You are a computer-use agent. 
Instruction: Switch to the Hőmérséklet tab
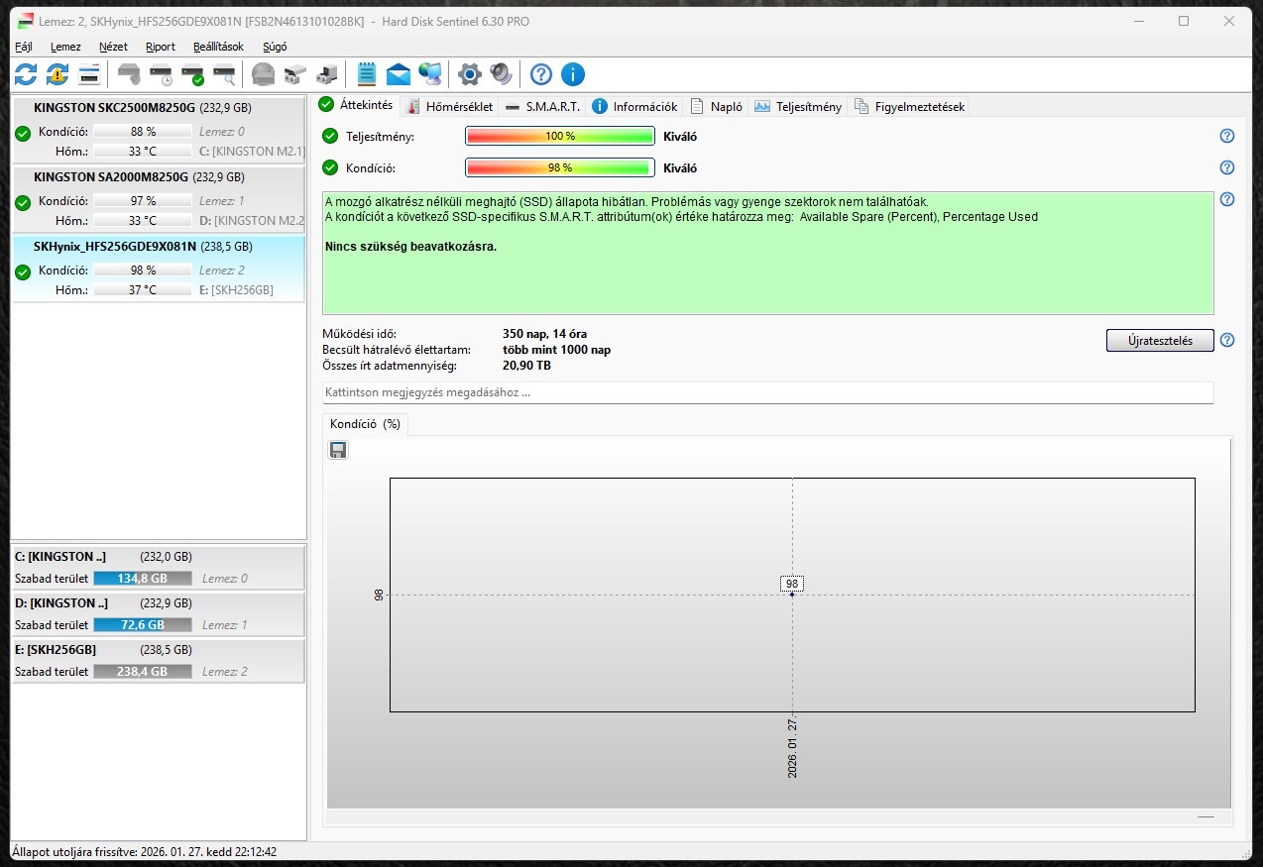[x=449, y=106]
